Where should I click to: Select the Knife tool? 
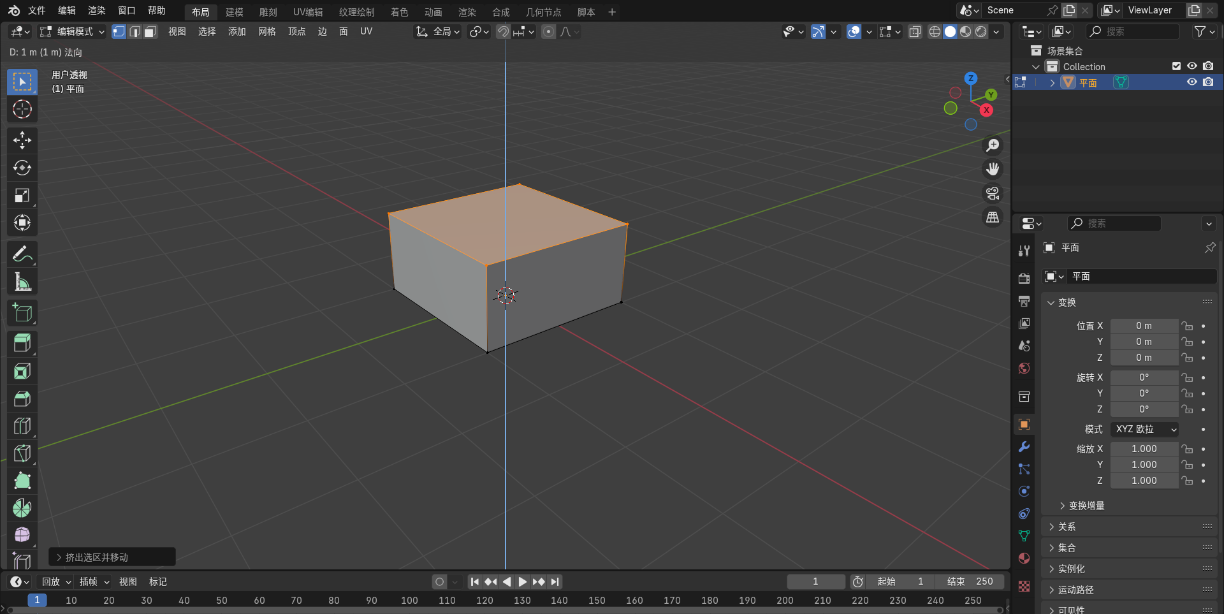(x=22, y=453)
